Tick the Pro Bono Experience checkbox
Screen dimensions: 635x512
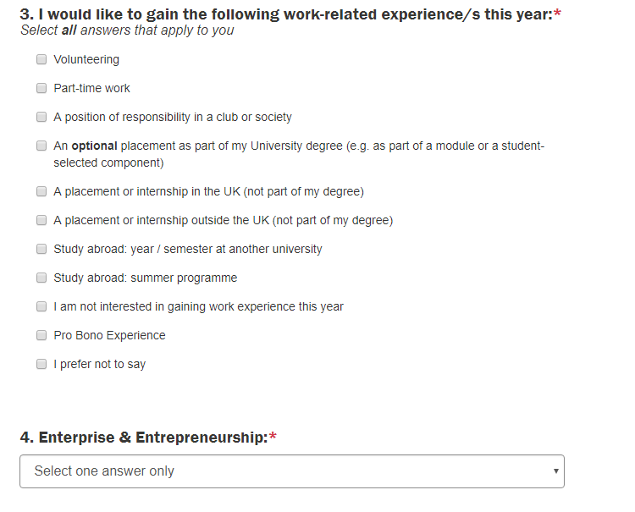[41, 335]
